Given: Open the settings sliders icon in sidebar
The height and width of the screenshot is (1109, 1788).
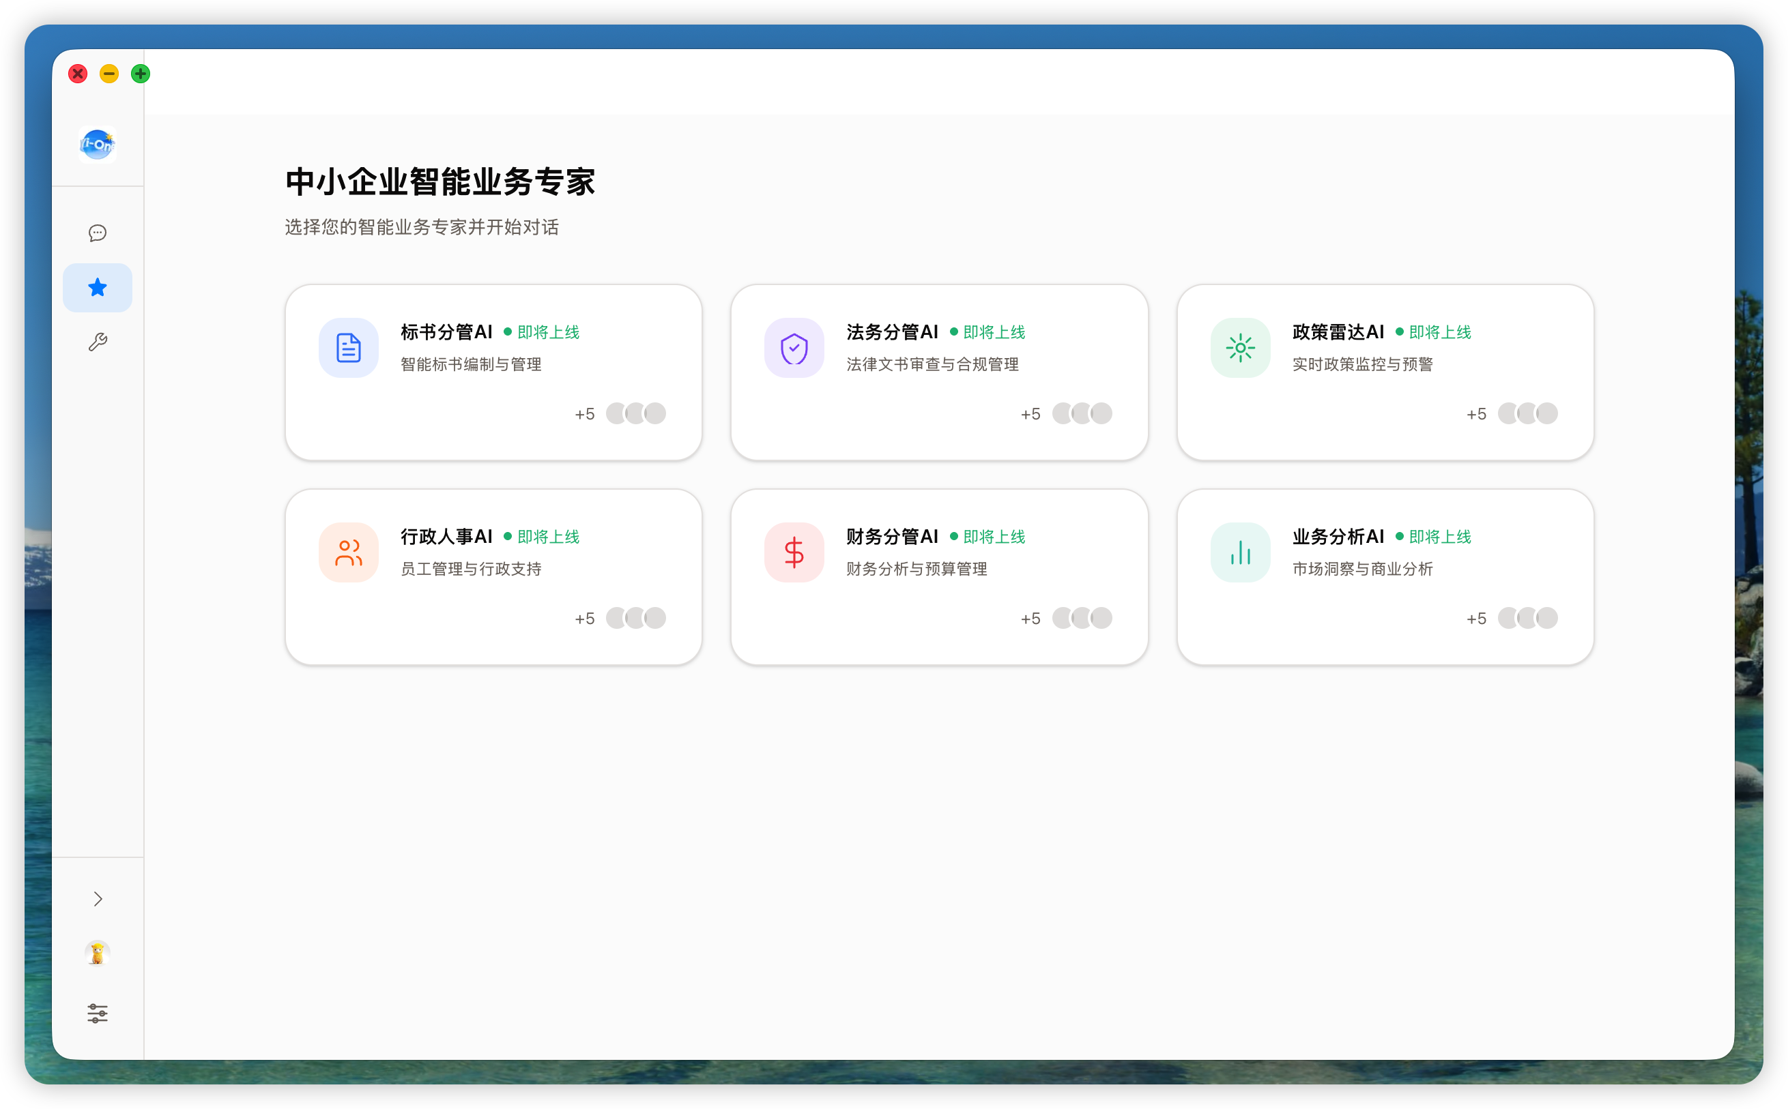Looking at the screenshot, I should 98,1014.
